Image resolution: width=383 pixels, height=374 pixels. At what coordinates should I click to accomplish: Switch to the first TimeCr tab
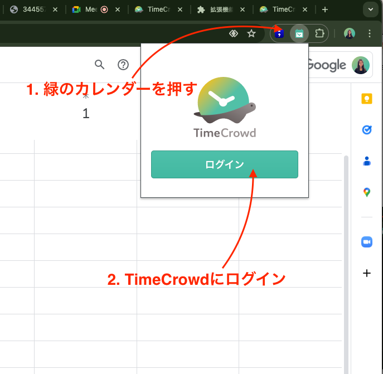pyautogui.click(x=159, y=9)
